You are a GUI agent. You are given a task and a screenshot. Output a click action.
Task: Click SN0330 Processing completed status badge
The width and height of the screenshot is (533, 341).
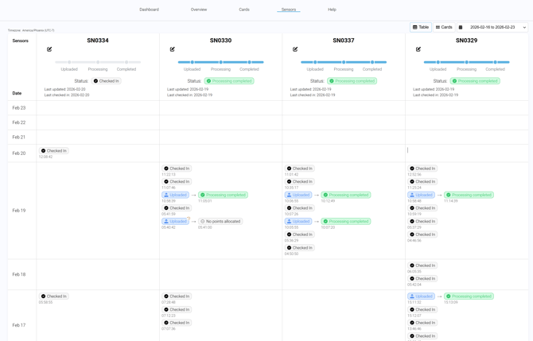click(x=230, y=81)
